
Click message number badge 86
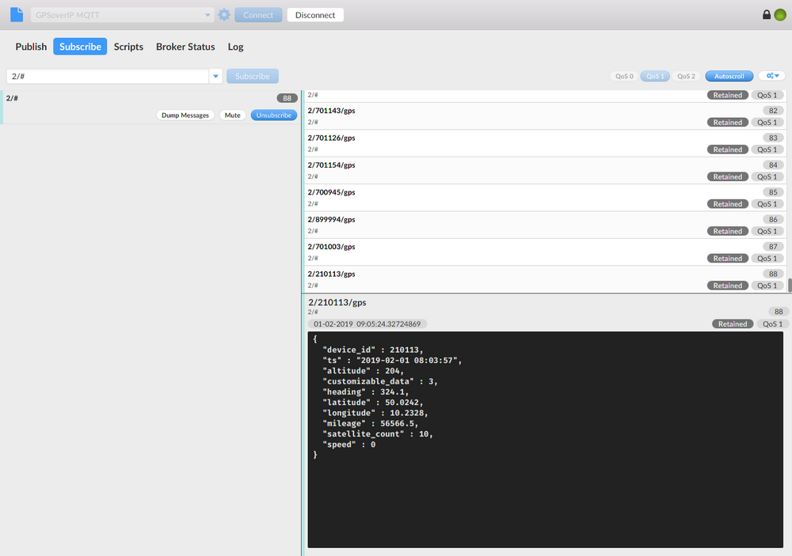pos(773,220)
